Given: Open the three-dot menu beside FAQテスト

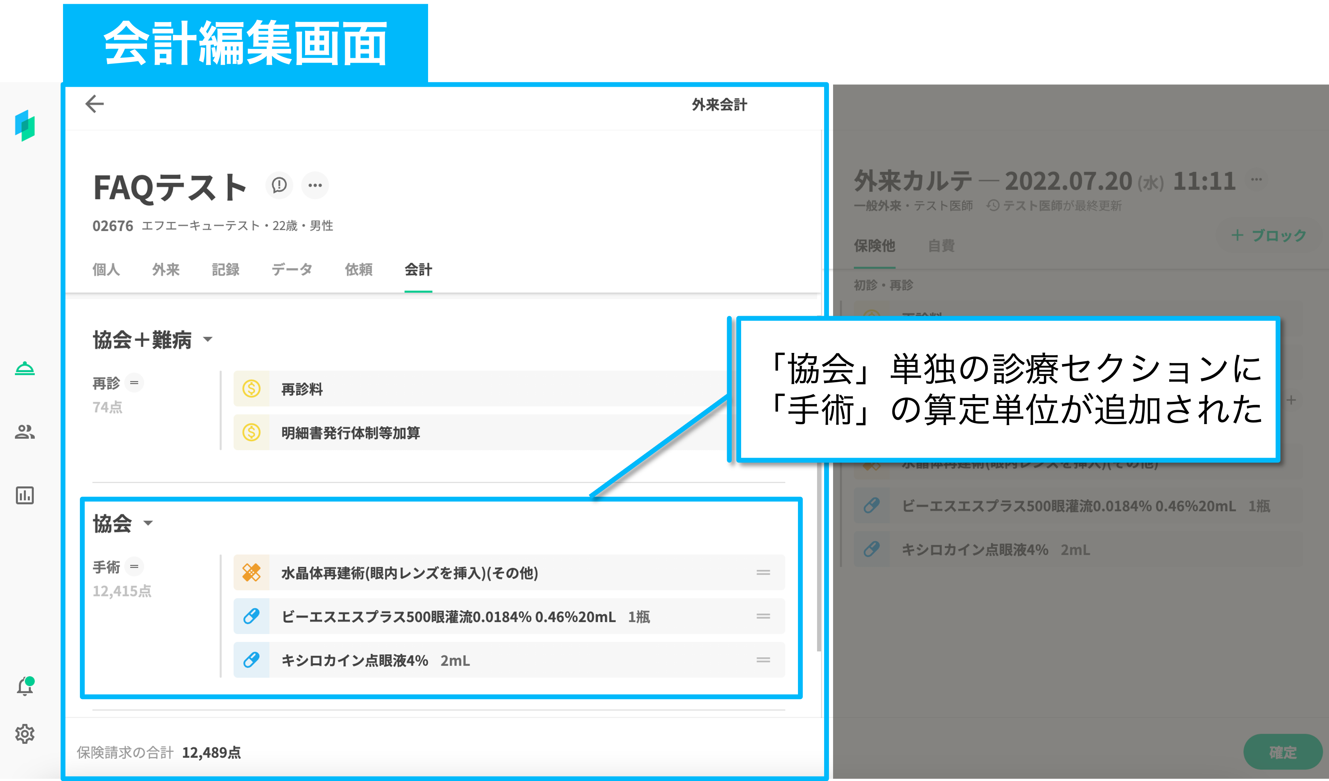Looking at the screenshot, I should coord(315,185).
